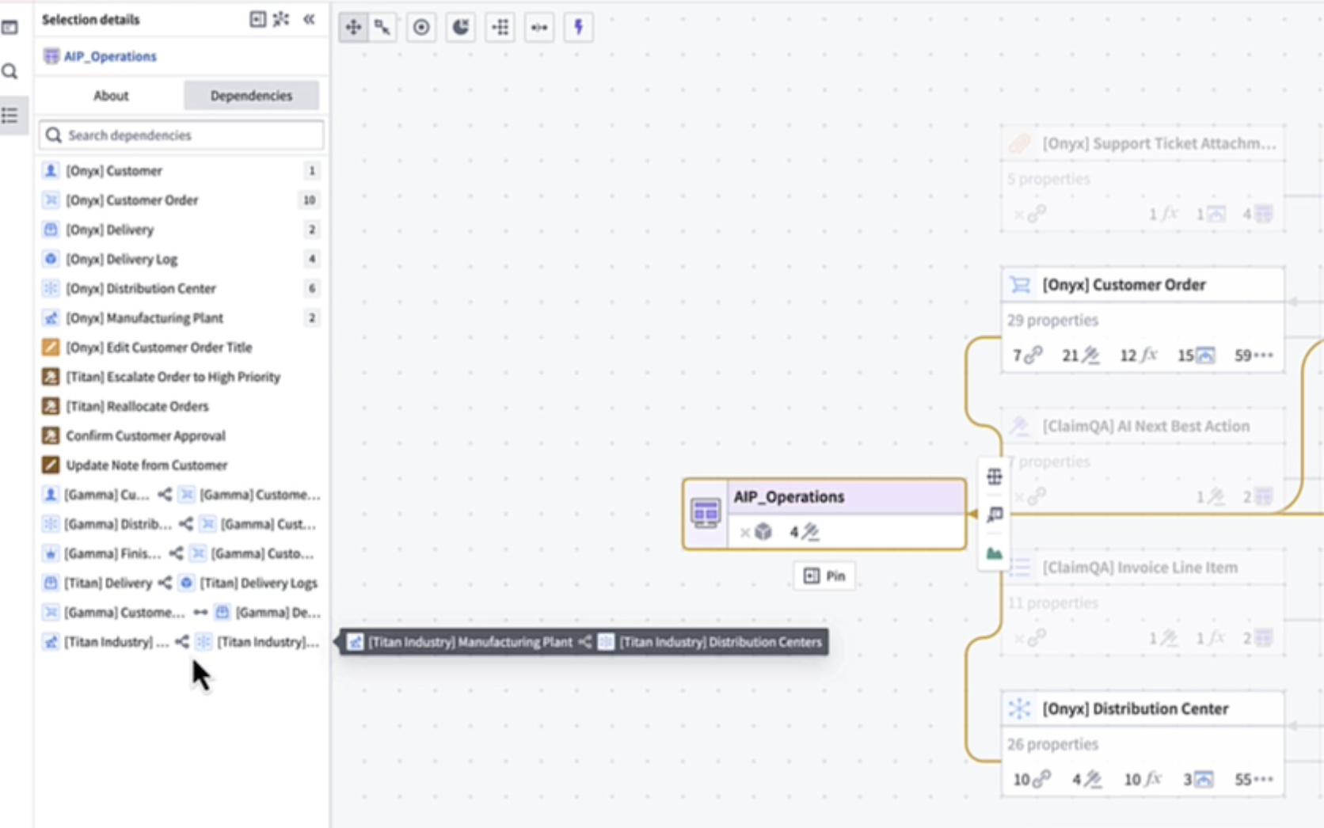This screenshot has width=1324, height=828.
Task: Click the focus/target icon in the toolbar
Action: pos(420,27)
